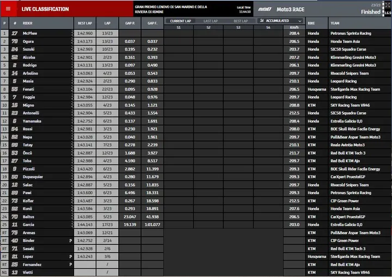Viewport: 392px width, 277px height.
Task: Click Binder's pit 'P' indicator
Action: [70, 241]
